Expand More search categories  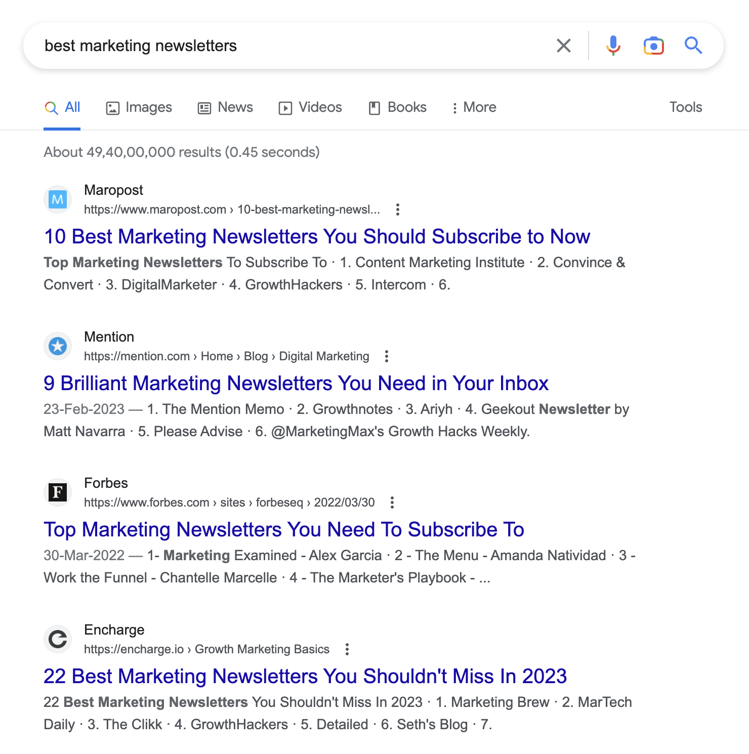tap(474, 107)
